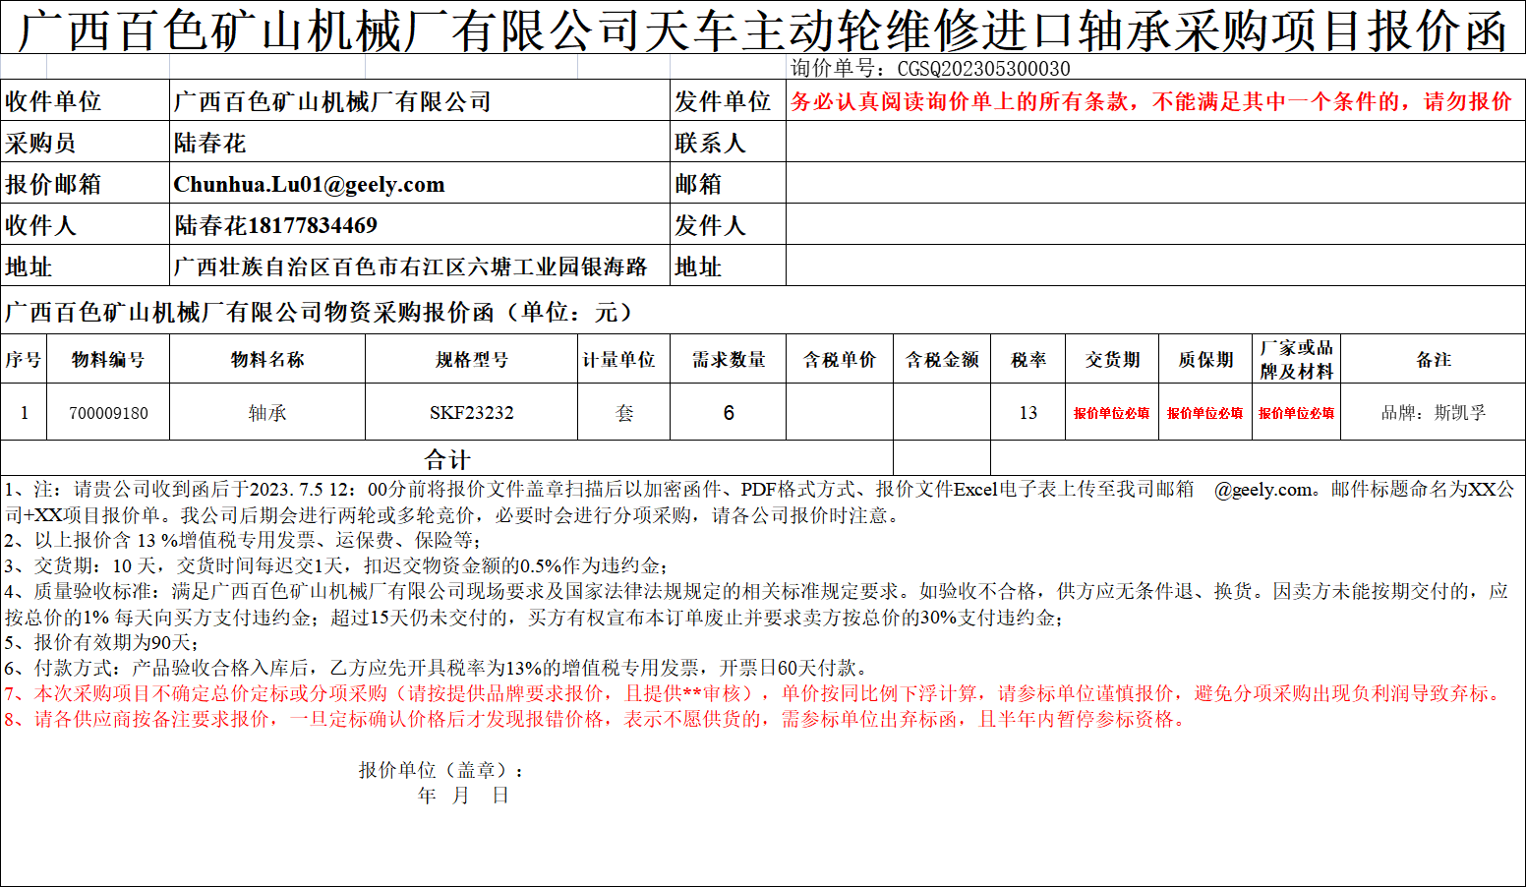Click the 收件人 label cell
Viewport: 1526px width, 887px height.
click(x=86, y=225)
